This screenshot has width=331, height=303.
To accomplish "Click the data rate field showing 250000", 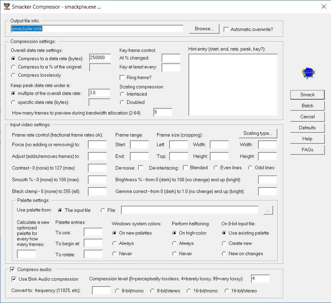I will 100,58.
